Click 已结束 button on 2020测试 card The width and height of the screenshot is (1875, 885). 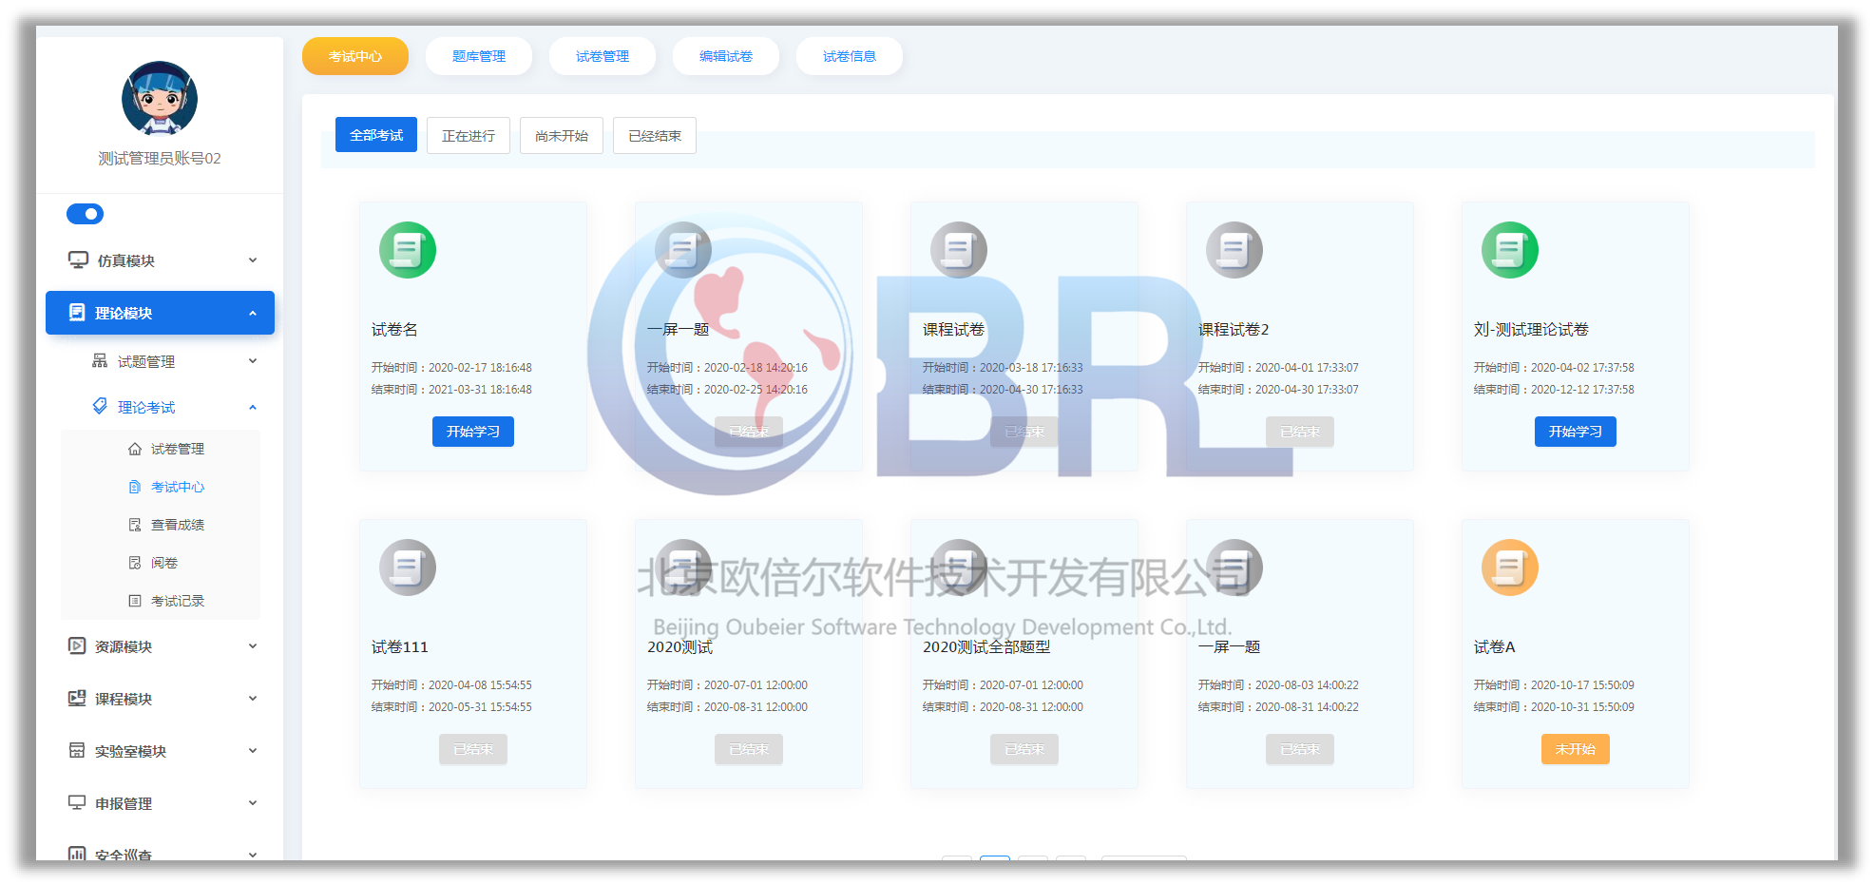pos(749,749)
